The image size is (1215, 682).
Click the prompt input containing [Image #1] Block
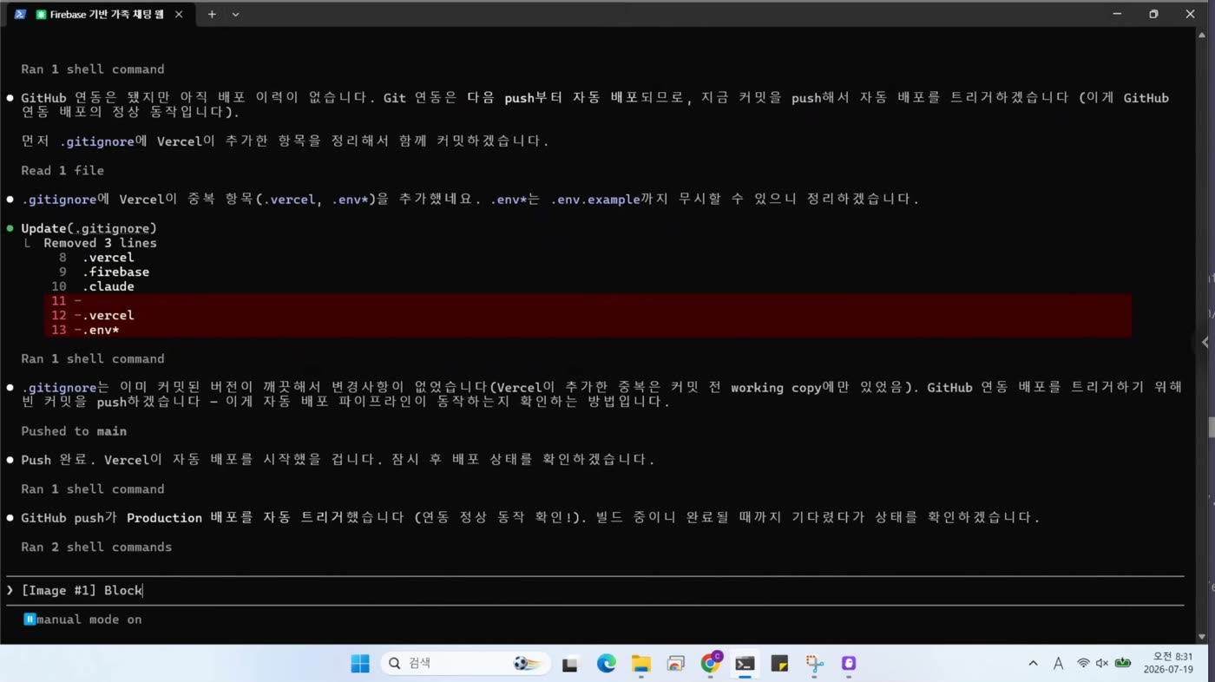click(594, 590)
